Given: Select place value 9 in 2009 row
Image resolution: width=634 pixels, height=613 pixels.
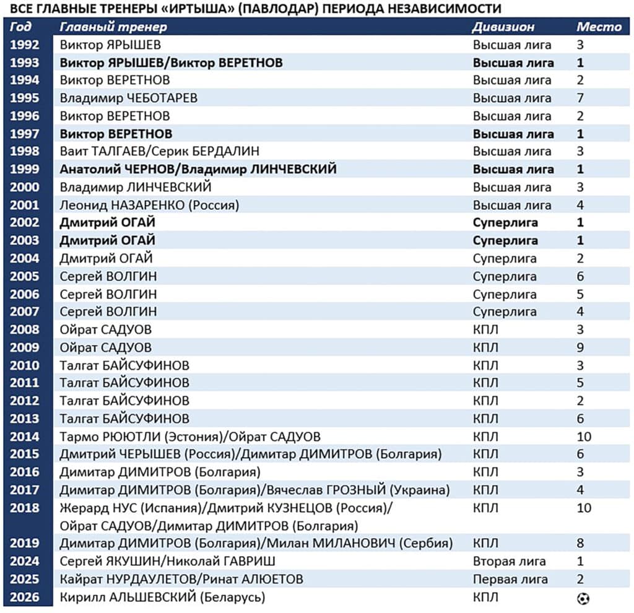Looking at the screenshot, I should click(580, 347).
